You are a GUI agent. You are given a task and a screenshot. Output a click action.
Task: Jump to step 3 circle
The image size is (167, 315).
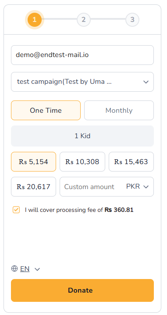132,20
